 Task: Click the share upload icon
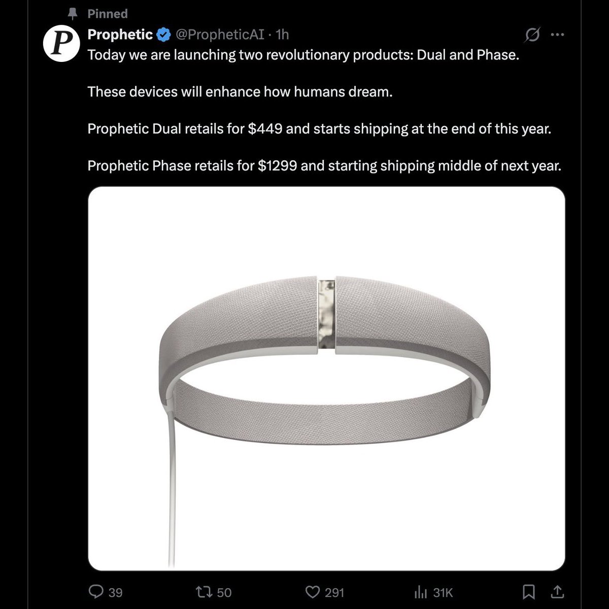[556, 592]
